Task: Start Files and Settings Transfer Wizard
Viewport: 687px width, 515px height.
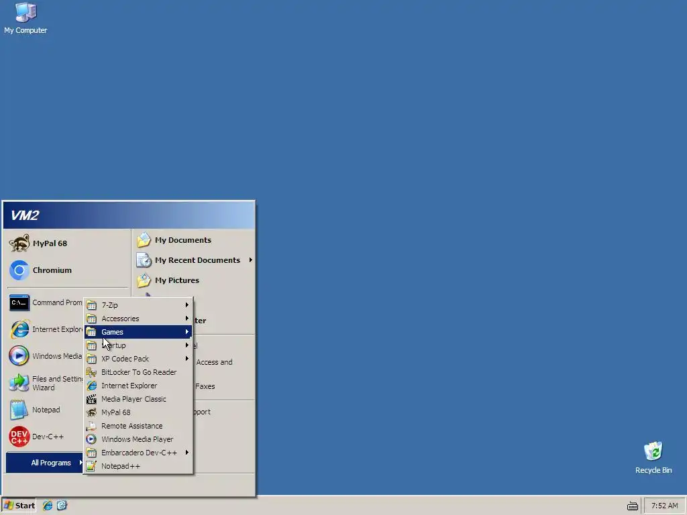Action: click(x=45, y=383)
